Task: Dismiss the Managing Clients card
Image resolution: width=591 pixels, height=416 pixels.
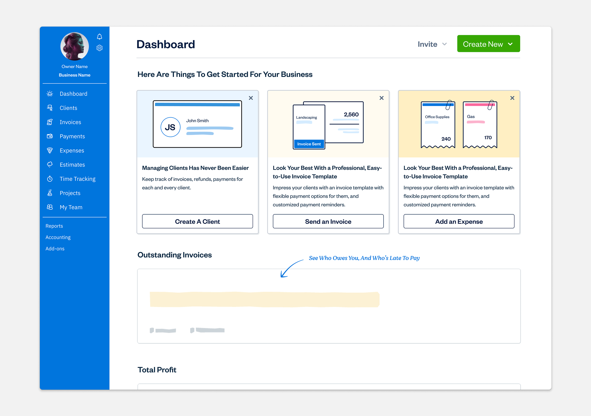Action: pos(251,98)
